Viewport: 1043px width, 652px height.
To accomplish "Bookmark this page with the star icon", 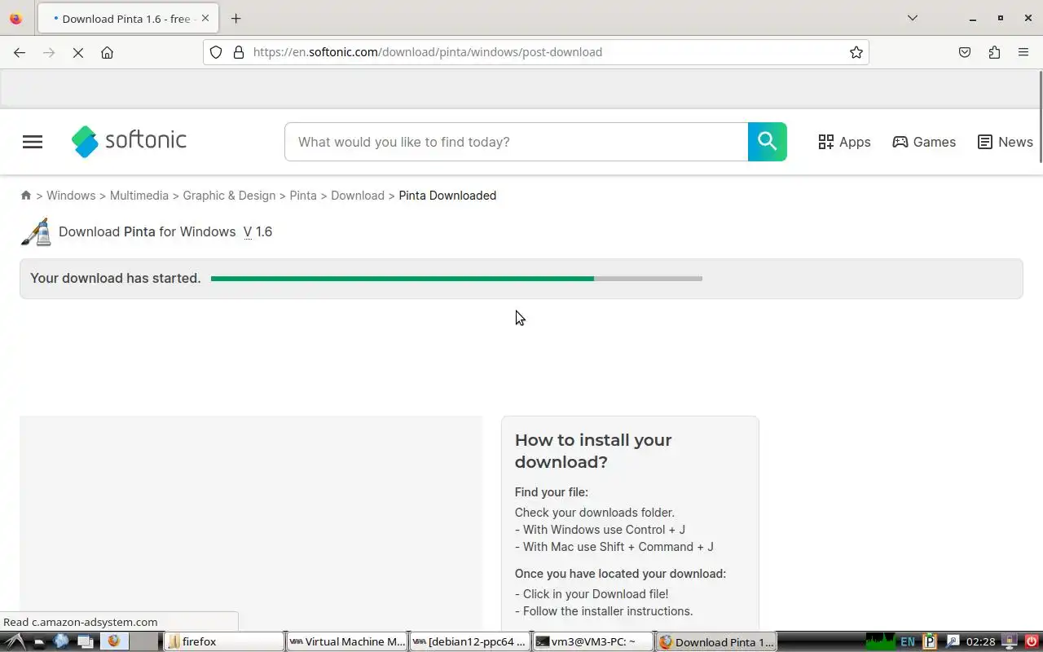I will (856, 52).
